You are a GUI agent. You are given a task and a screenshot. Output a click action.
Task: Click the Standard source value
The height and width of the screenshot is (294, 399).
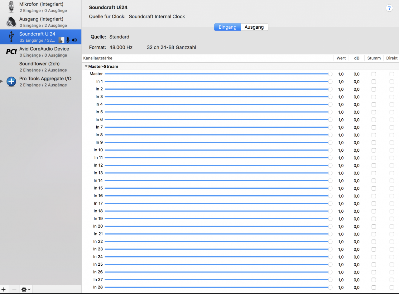pos(119,37)
